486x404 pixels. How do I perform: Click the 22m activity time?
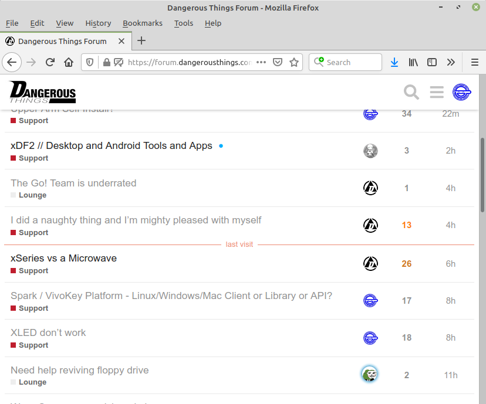(450, 114)
